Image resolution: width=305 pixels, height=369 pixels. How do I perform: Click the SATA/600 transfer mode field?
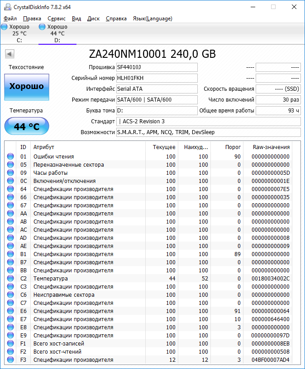click(157, 100)
